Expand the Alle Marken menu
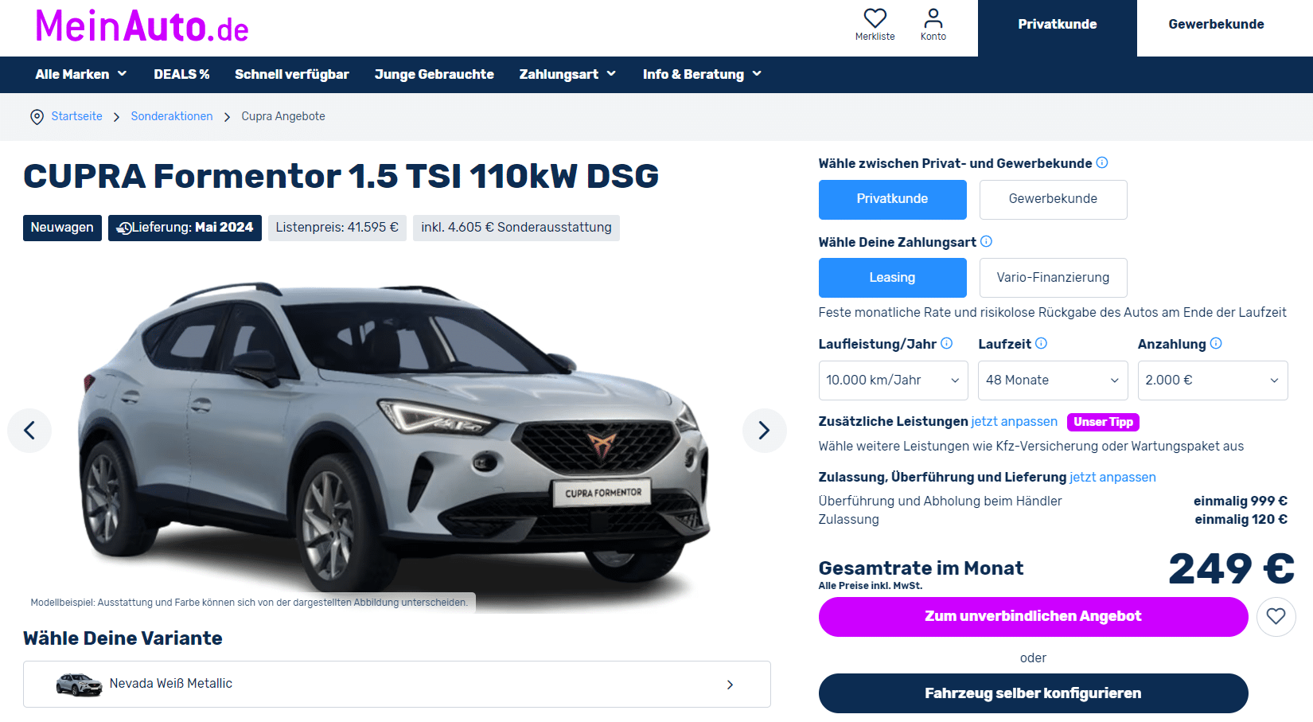Image resolution: width=1313 pixels, height=722 pixels. pos(81,74)
